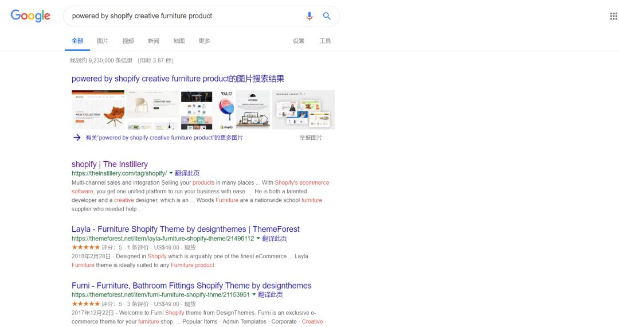This screenshot has height=327, width=619.
Task: Open the 地图 (Maps) tab
Action: pyautogui.click(x=179, y=41)
